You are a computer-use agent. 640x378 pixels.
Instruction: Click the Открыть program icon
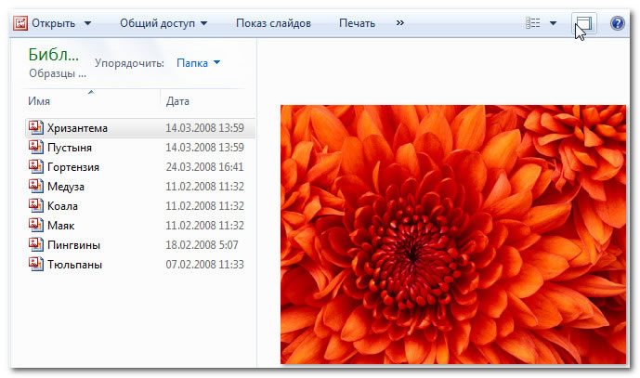coord(19,23)
